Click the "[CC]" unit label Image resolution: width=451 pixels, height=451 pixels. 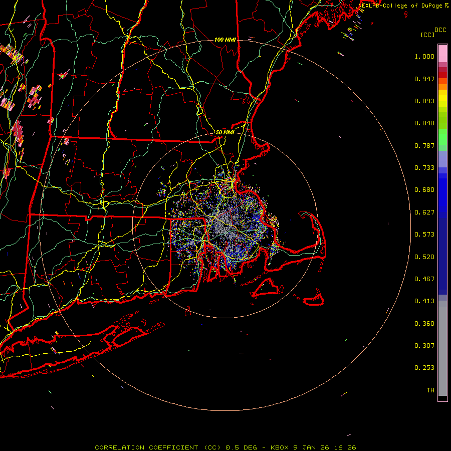428,35
